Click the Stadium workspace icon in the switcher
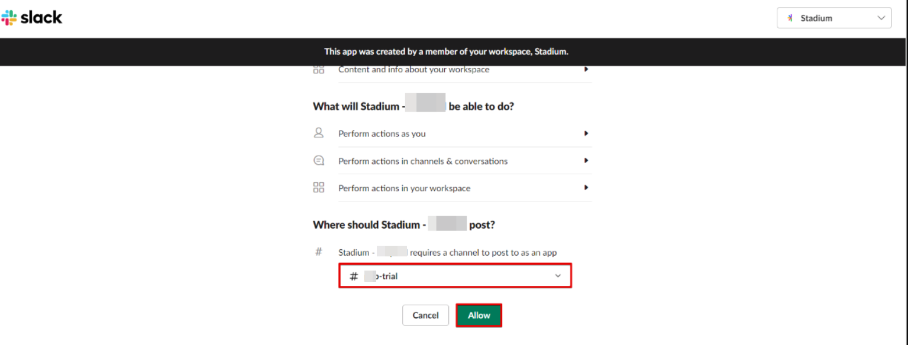This screenshot has height=345, width=908. coord(790,18)
